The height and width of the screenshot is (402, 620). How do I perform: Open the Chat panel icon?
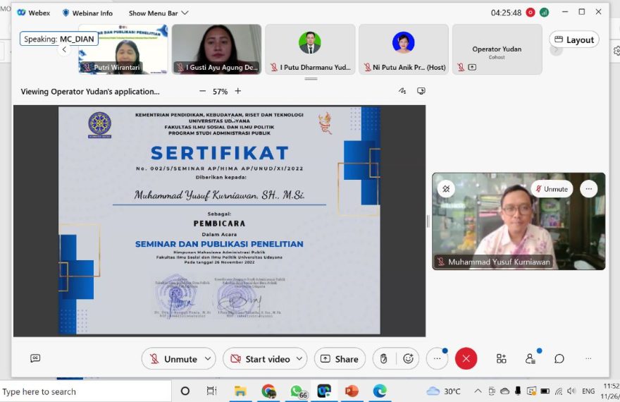(559, 358)
